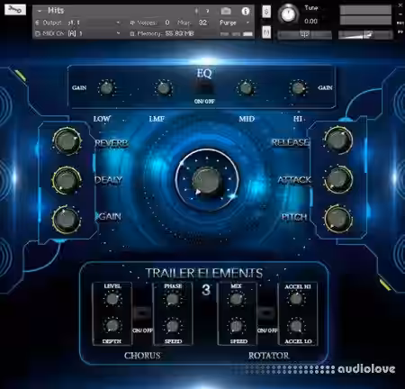The width and height of the screenshot is (405, 389).
Task: Click the CHORUS section label
Action: point(142,356)
